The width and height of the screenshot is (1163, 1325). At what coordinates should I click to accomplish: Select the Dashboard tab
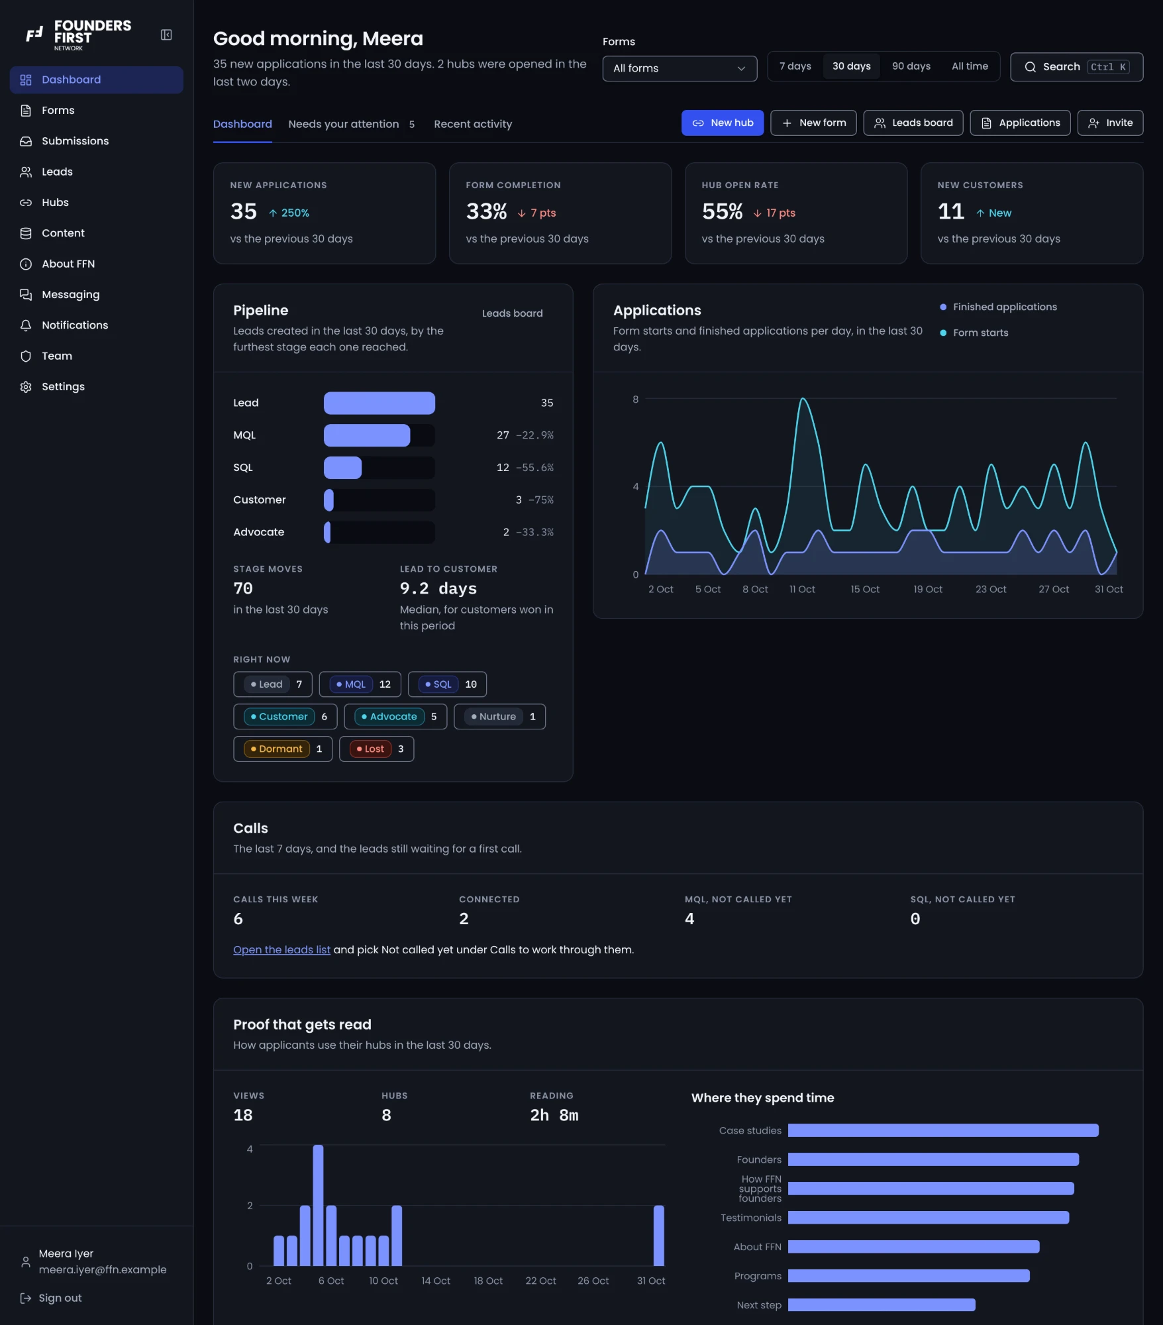coord(242,125)
